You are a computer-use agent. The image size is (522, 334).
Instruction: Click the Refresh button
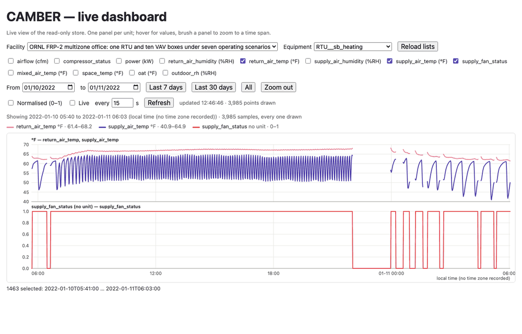coord(159,103)
